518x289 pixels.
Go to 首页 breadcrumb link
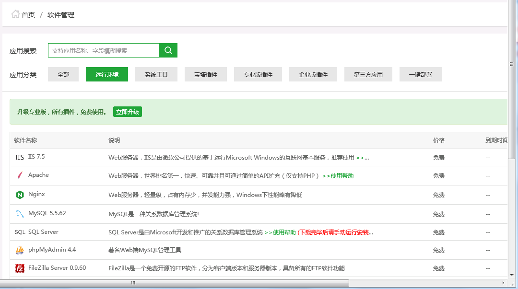point(28,15)
